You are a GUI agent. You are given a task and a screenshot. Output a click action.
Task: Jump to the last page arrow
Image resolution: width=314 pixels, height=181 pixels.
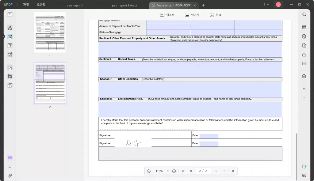click(x=224, y=171)
